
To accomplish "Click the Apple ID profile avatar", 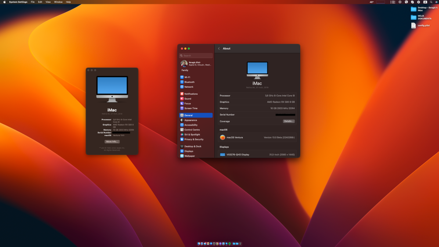I will (x=184, y=64).
